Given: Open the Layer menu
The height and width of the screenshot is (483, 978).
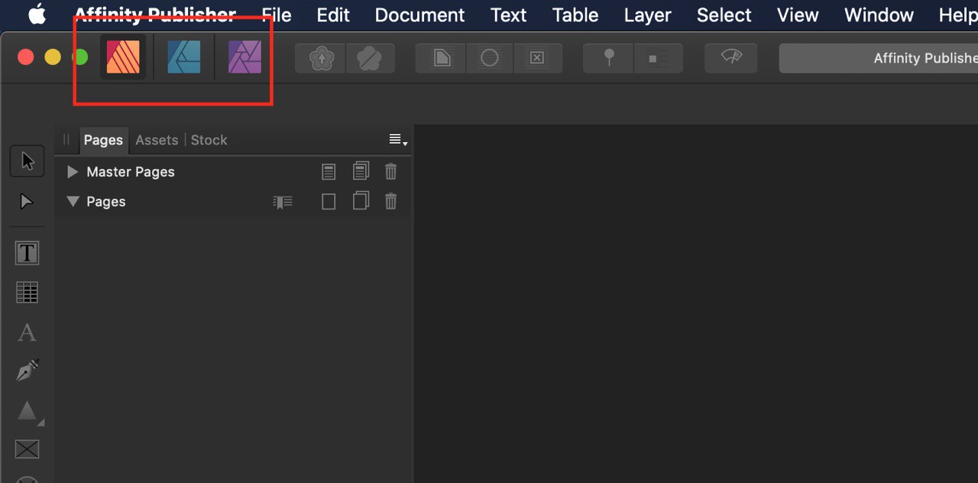Looking at the screenshot, I should tap(647, 15).
